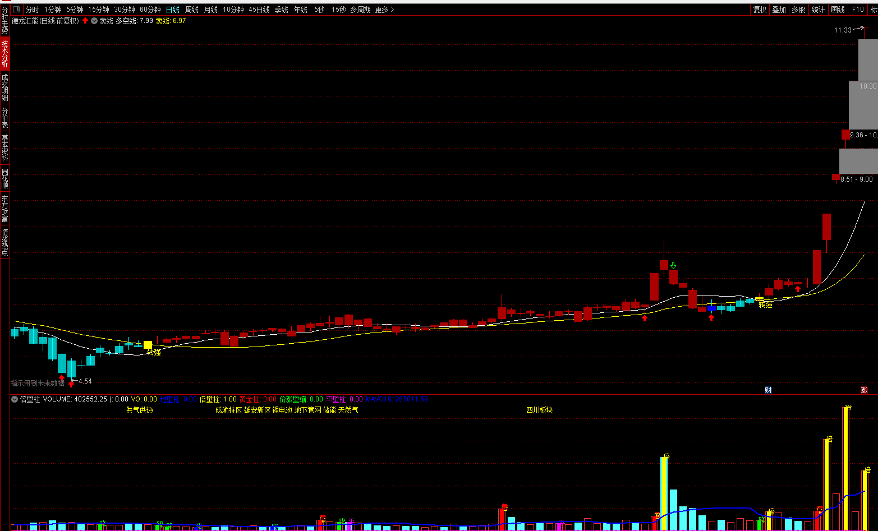Select the 60分钟 period

click(x=150, y=10)
